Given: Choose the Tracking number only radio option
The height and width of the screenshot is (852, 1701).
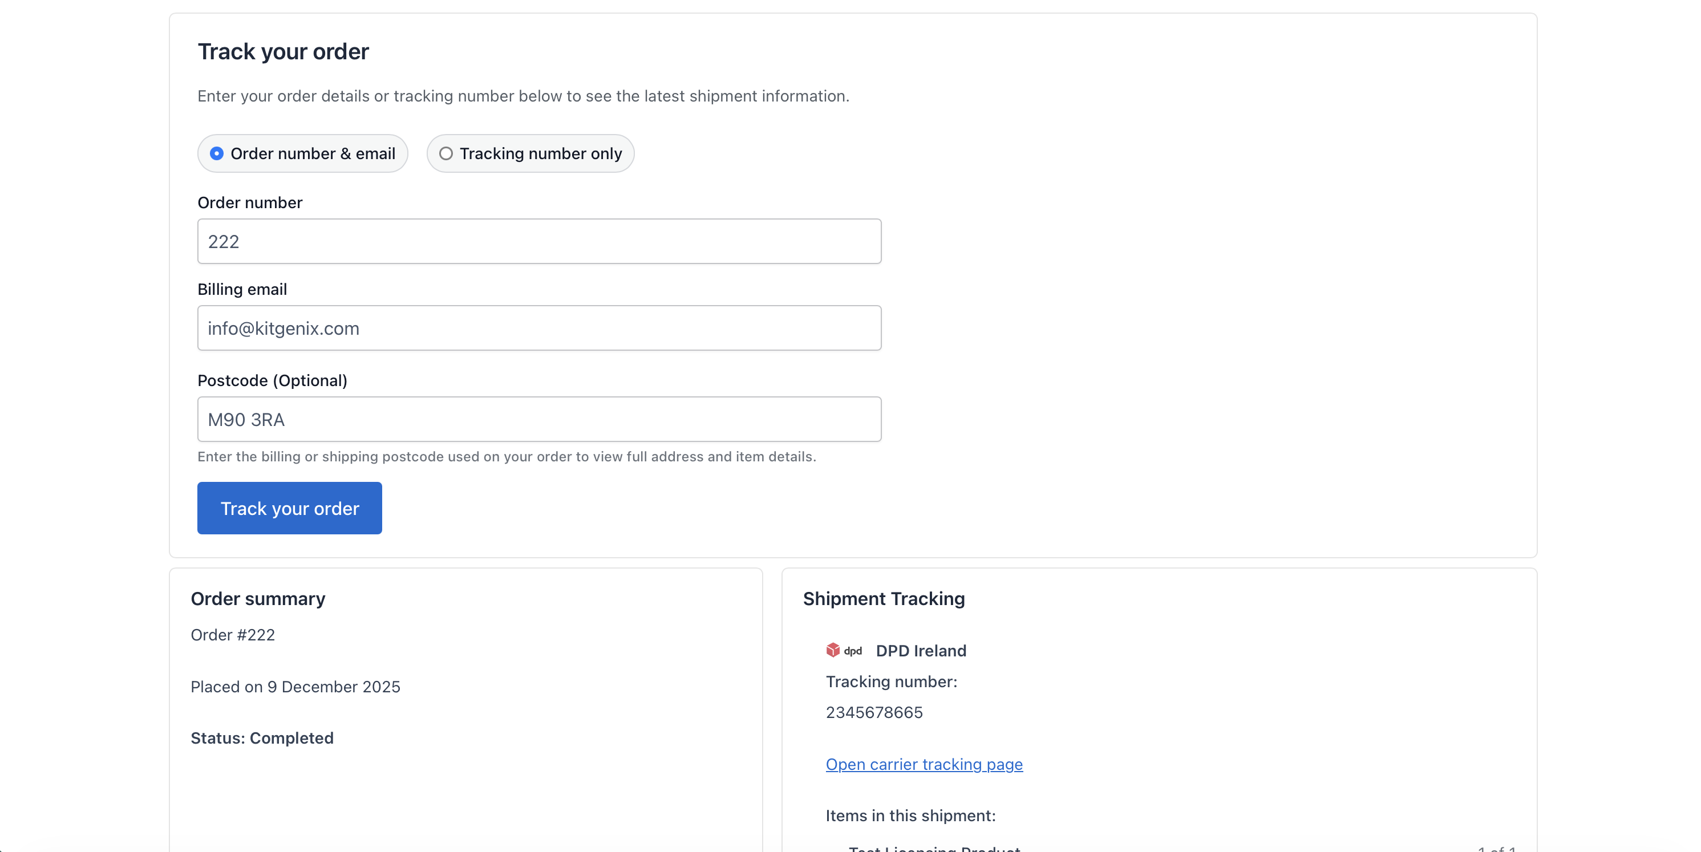Looking at the screenshot, I should tap(447, 154).
